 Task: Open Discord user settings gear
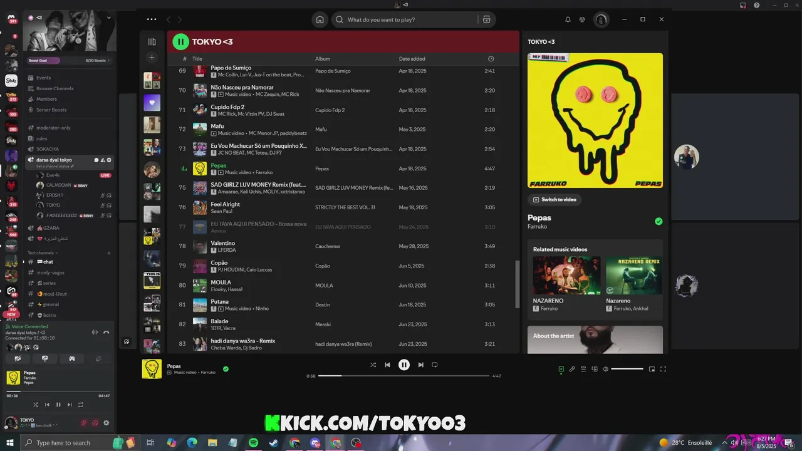(106, 423)
